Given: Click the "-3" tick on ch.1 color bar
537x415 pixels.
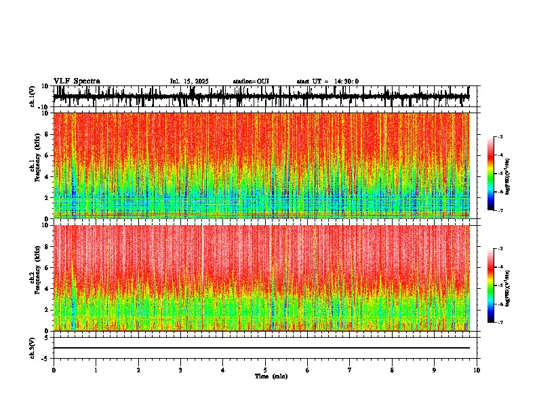Looking at the screenshot, I should [500, 137].
